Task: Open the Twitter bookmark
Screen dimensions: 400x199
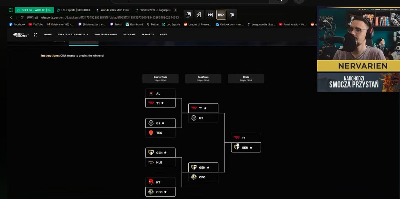Action: click(153, 24)
